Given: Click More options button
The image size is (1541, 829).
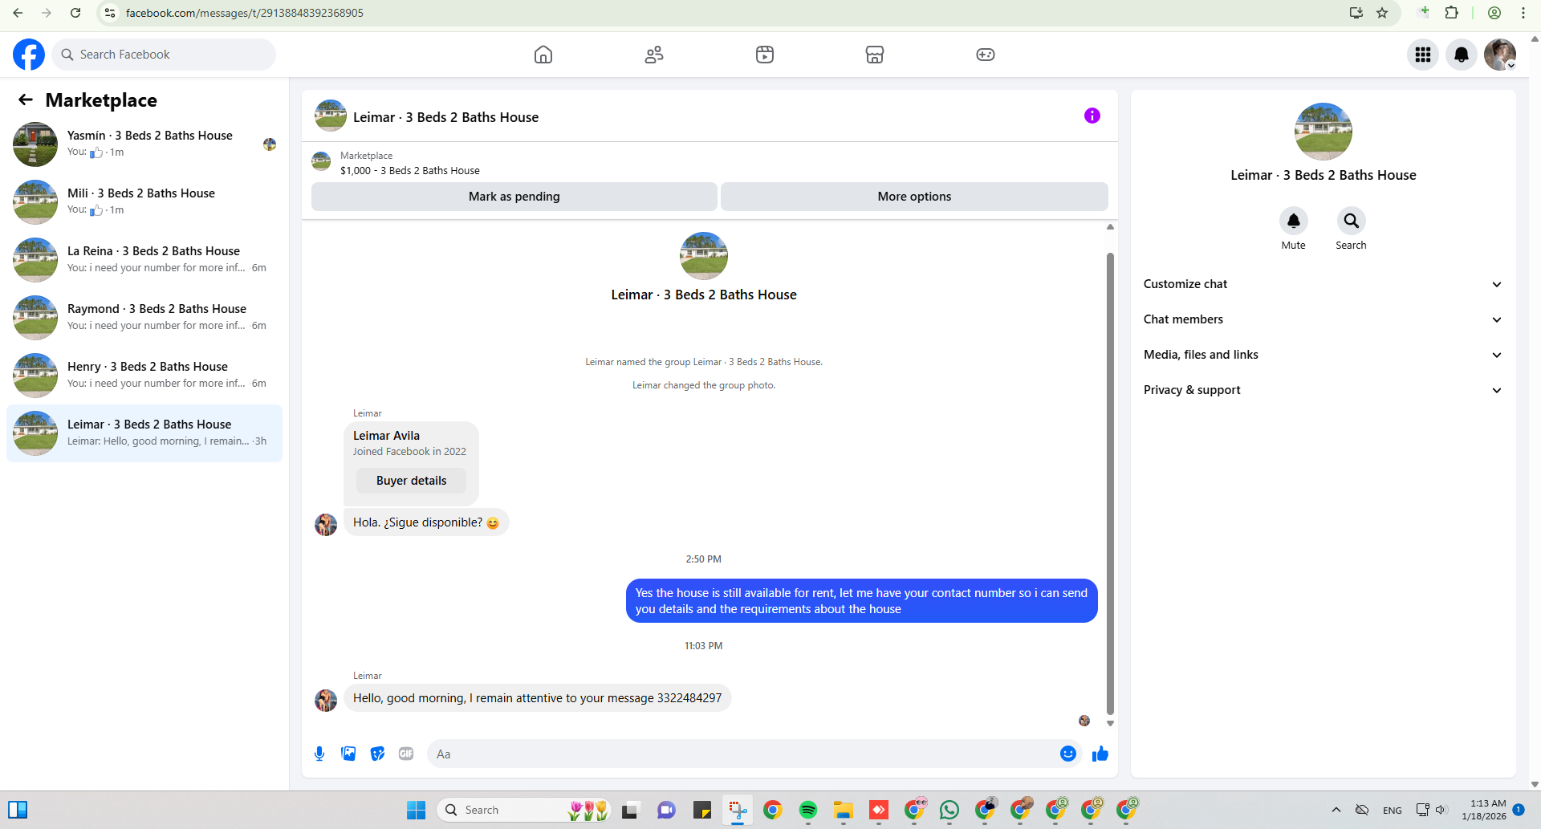Looking at the screenshot, I should coord(914,197).
